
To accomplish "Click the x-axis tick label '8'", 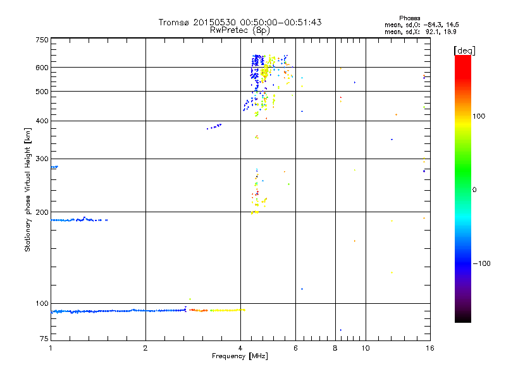I will 335,348.
